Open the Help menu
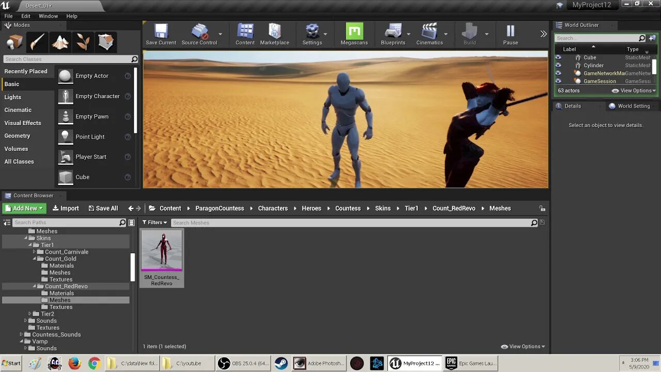This screenshot has width=661, height=372. point(72,16)
